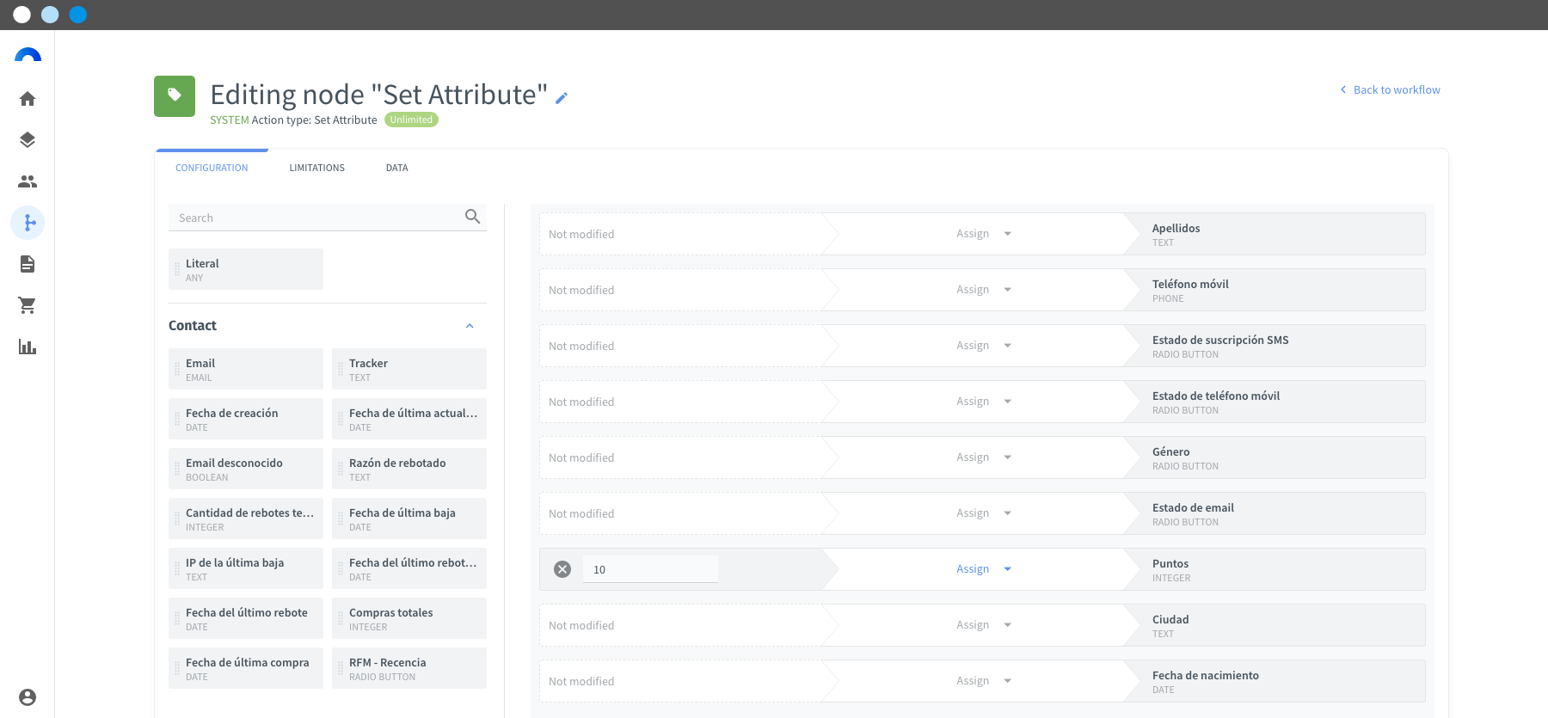This screenshot has height=718, width=1548.
Task: Switch to the Data tab
Action: 396,168
